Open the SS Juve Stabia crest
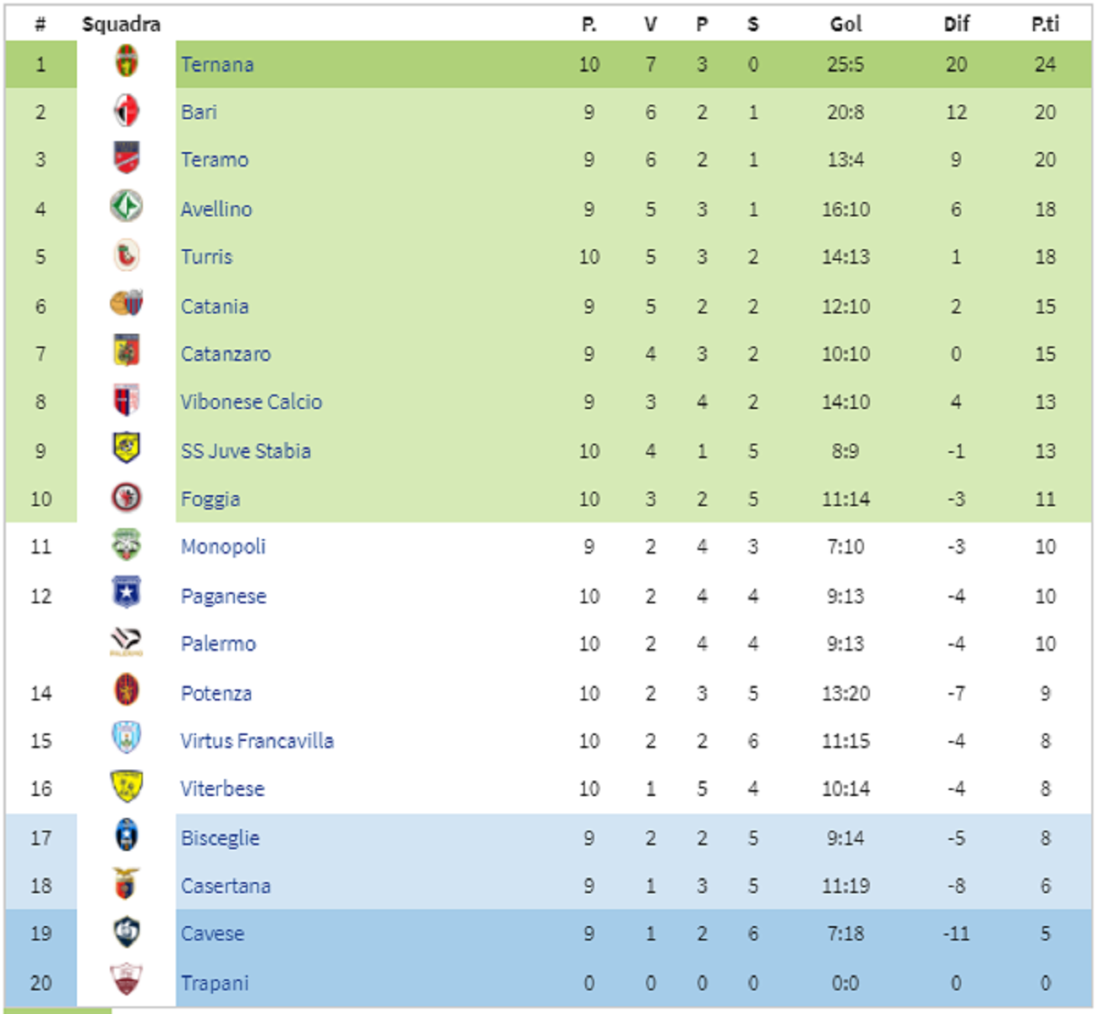Screen dimensions: 1099x1014 (126, 448)
